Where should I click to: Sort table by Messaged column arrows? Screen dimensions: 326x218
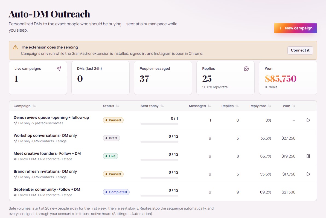[209, 106]
